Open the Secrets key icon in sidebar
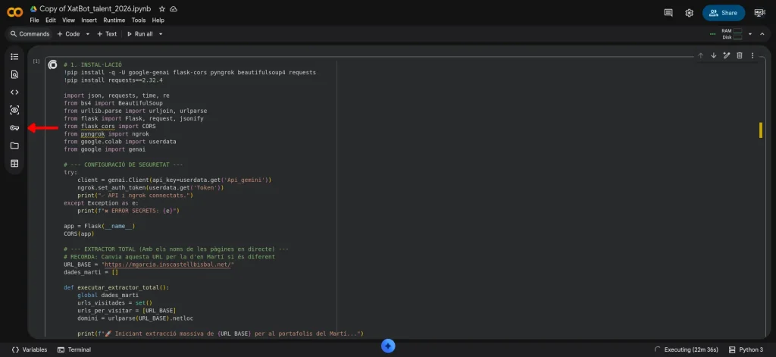The width and height of the screenshot is (776, 357). point(14,128)
